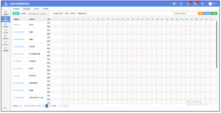The width and height of the screenshot is (221, 113).
Task: Click the green export 导出 button
Action: pyautogui.click(x=16, y=13)
